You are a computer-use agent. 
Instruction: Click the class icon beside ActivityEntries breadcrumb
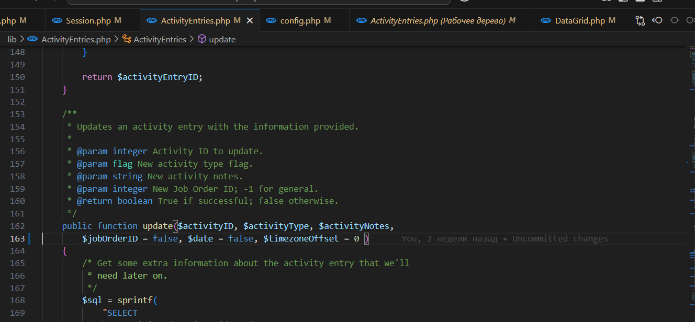pyautogui.click(x=127, y=39)
